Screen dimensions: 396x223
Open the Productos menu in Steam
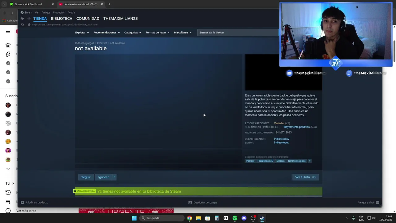tap(59, 12)
